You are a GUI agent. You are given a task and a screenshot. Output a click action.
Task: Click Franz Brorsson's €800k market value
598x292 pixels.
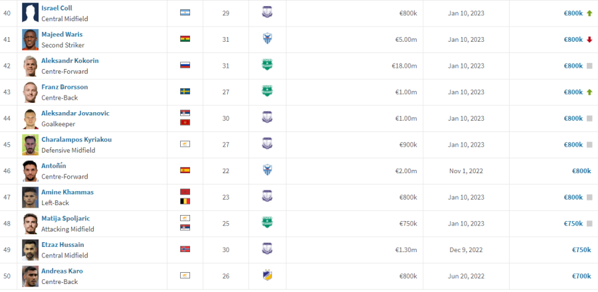click(x=573, y=92)
